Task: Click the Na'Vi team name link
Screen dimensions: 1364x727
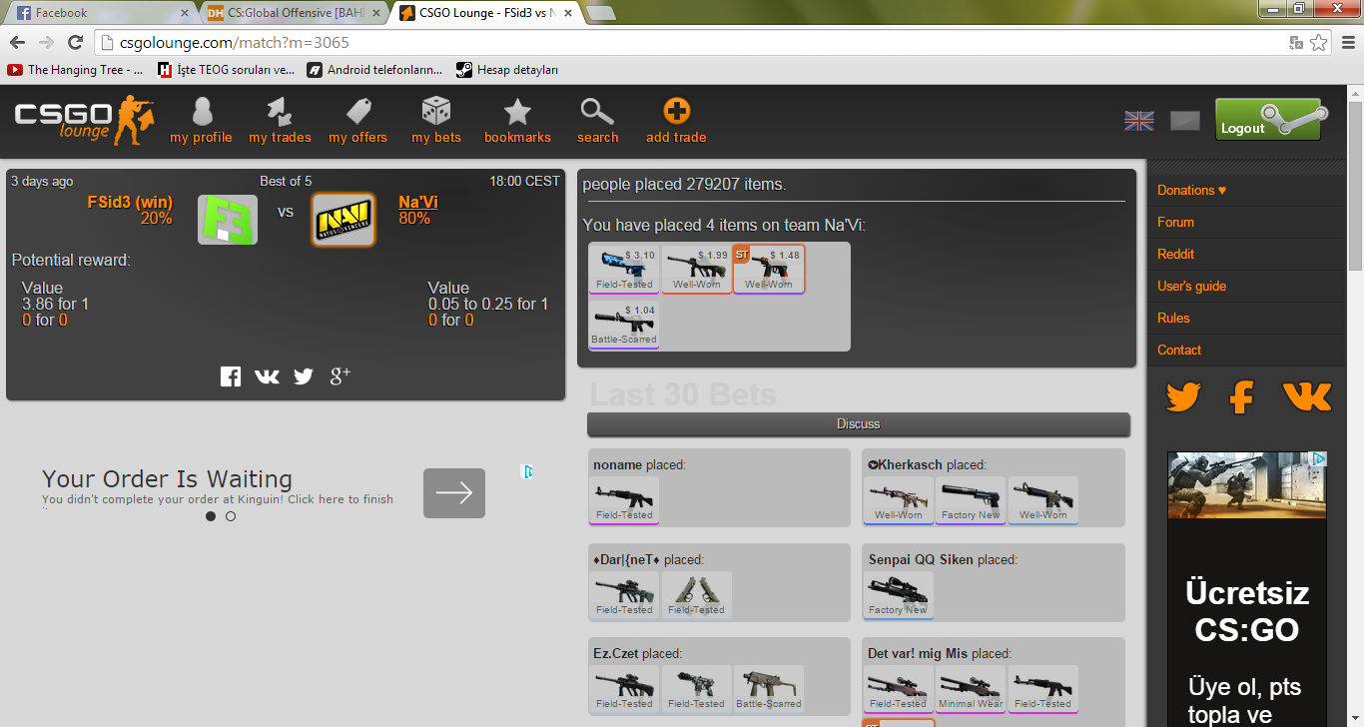Action: tap(418, 203)
